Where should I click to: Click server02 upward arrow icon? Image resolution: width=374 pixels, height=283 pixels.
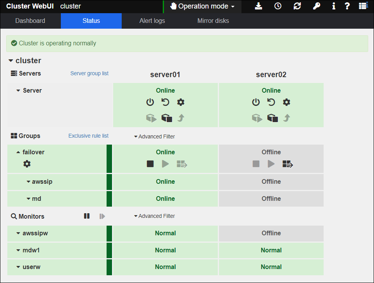(287, 118)
